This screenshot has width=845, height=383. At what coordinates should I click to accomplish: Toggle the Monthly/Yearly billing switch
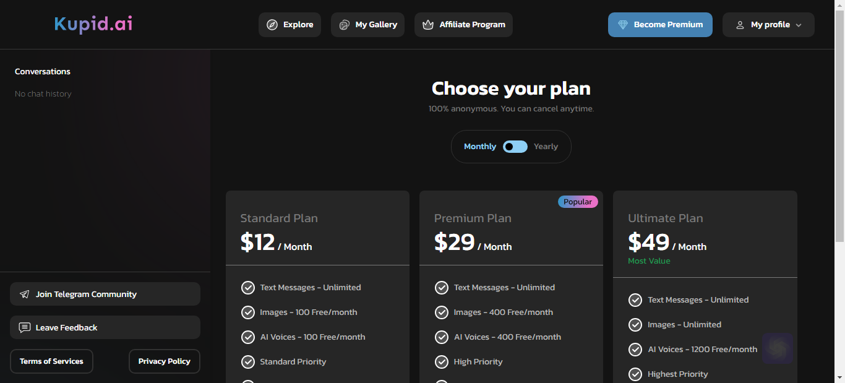click(x=515, y=147)
